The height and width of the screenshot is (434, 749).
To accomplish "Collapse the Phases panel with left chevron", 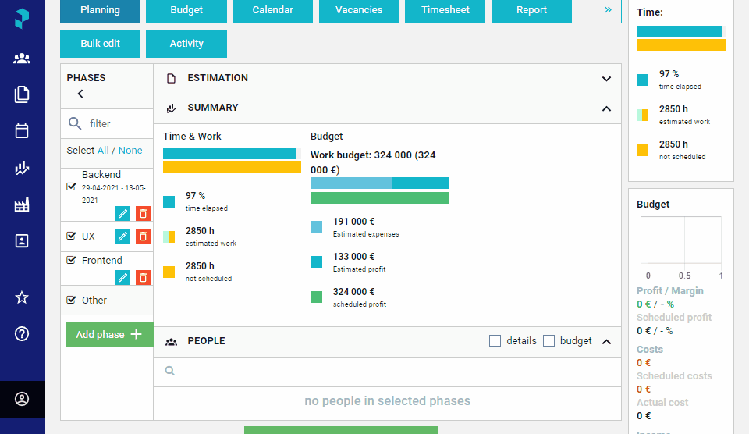I will click(80, 94).
